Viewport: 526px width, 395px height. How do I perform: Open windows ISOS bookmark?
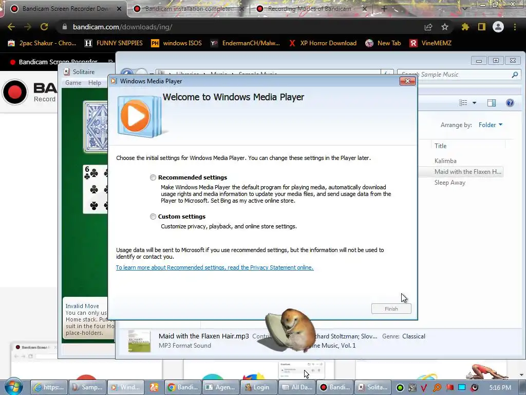tap(177, 43)
